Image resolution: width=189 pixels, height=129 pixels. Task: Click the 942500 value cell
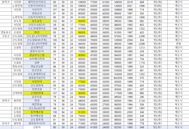point(118,78)
